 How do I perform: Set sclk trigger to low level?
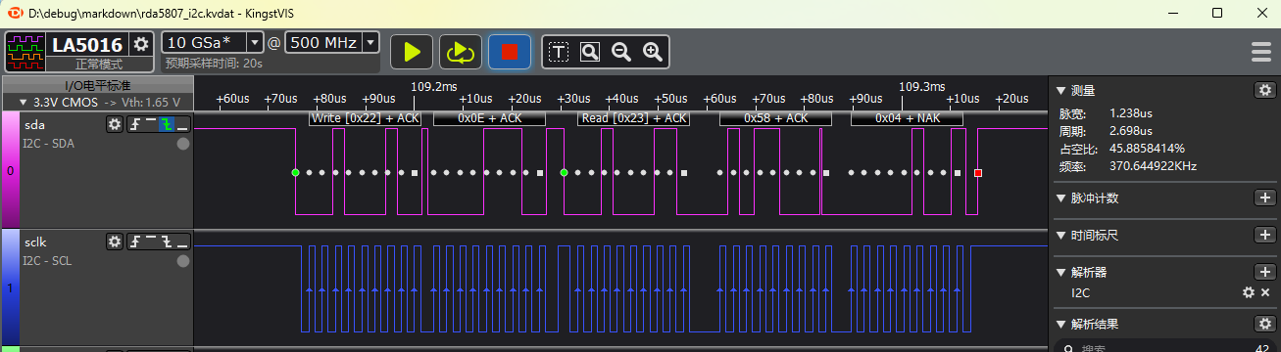click(x=182, y=242)
